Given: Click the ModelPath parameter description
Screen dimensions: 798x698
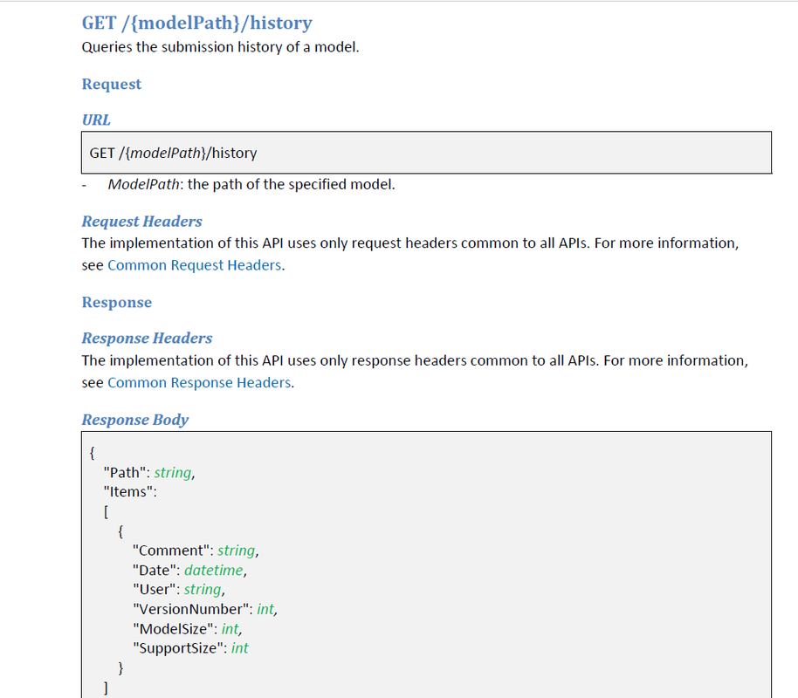Looking at the screenshot, I should [x=251, y=184].
